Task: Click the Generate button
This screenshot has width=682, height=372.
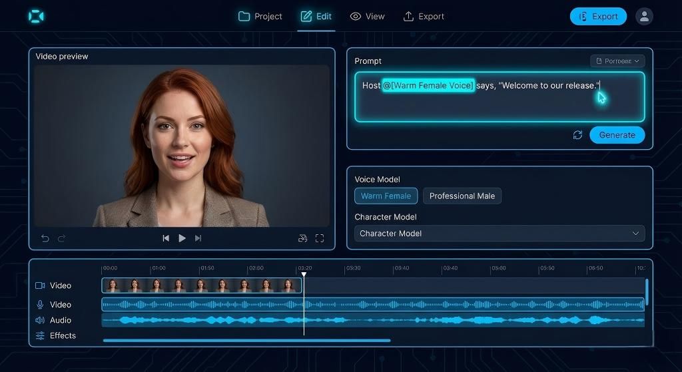Action: (617, 135)
